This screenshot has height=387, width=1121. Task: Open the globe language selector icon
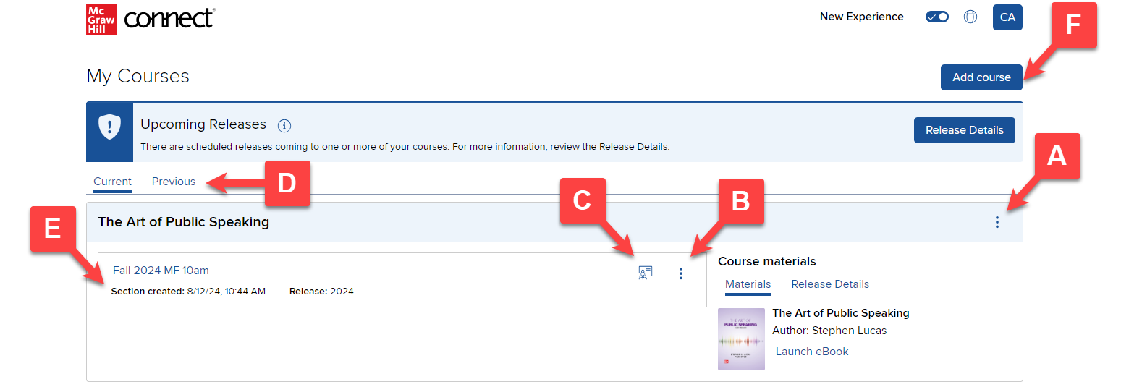[x=970, y=17]
